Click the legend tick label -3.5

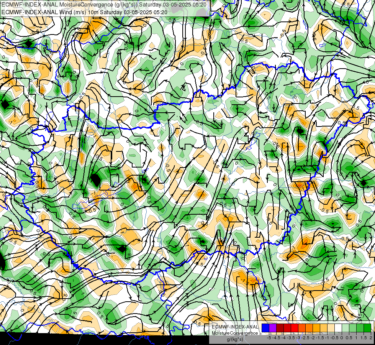[x=291, y=338]
